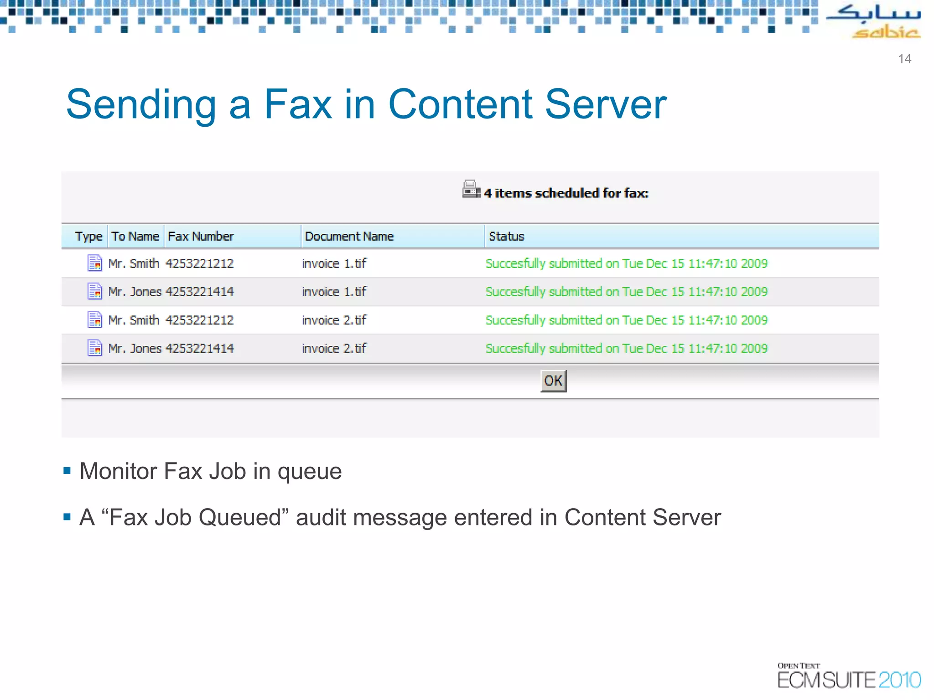Click document icon for Mr. Smith invoice 1.tif
The image size is (934, 700).
(94, 263)
